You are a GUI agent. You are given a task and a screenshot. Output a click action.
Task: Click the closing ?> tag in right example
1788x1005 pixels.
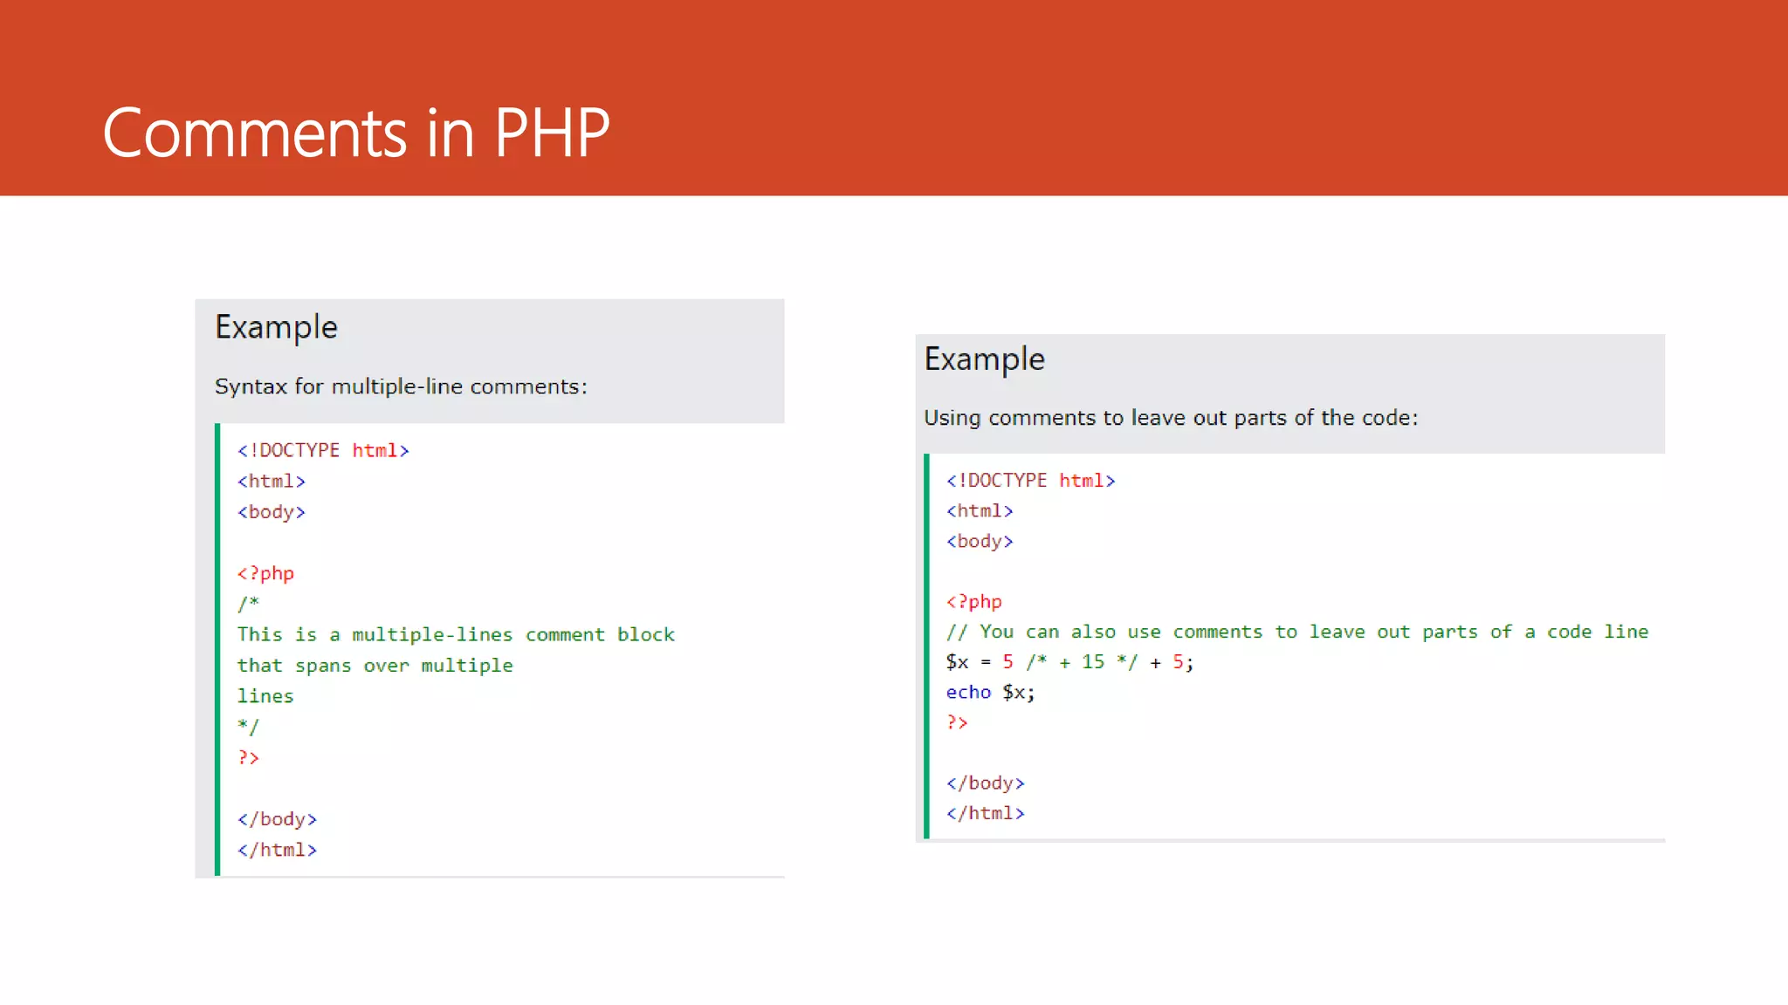click(957, 722)
